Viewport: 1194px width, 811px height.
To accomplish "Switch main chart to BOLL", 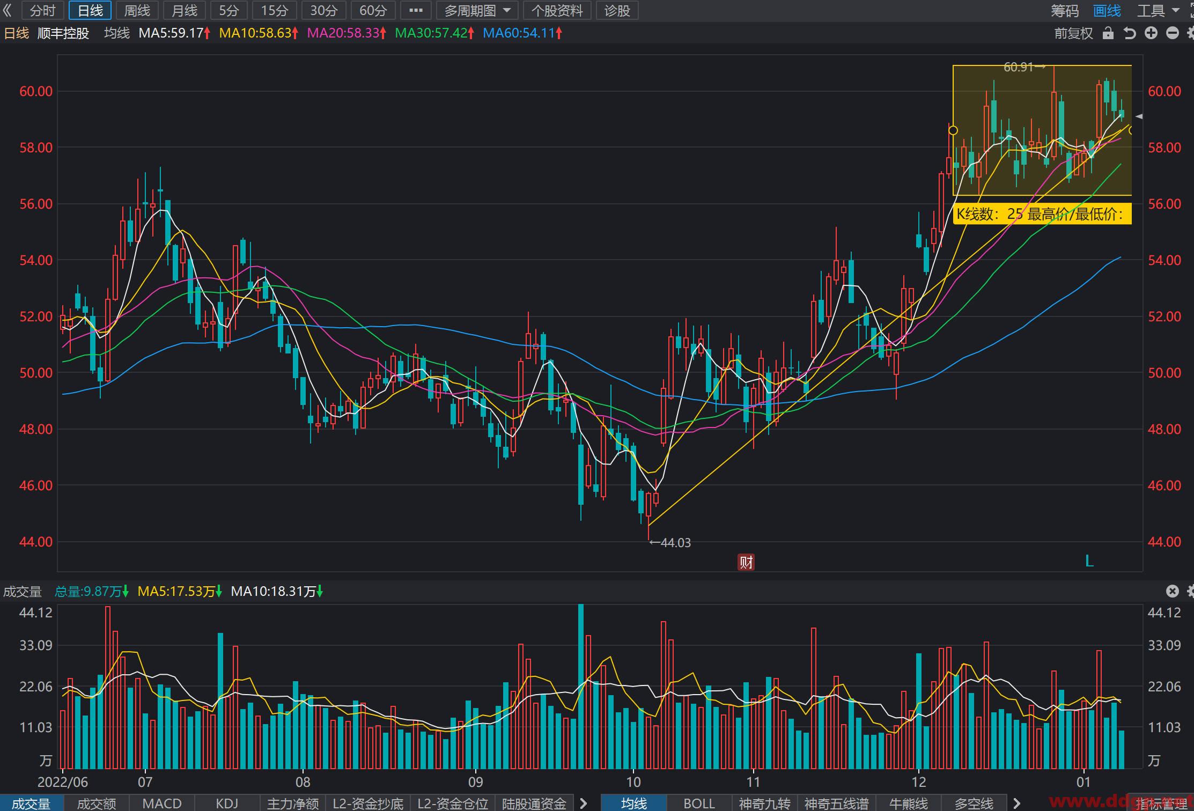I will click(699, 803).
